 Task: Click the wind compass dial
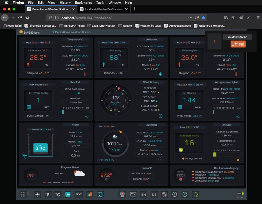click(x=116, y=100)
